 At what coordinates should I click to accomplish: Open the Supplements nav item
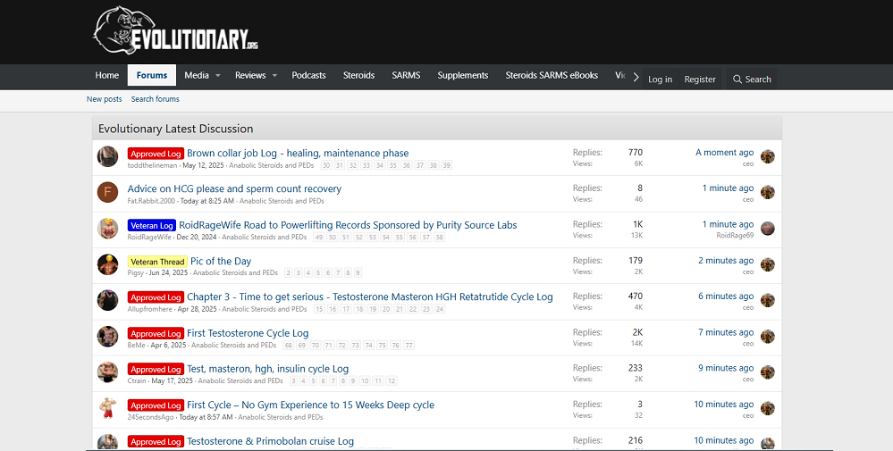463,75
